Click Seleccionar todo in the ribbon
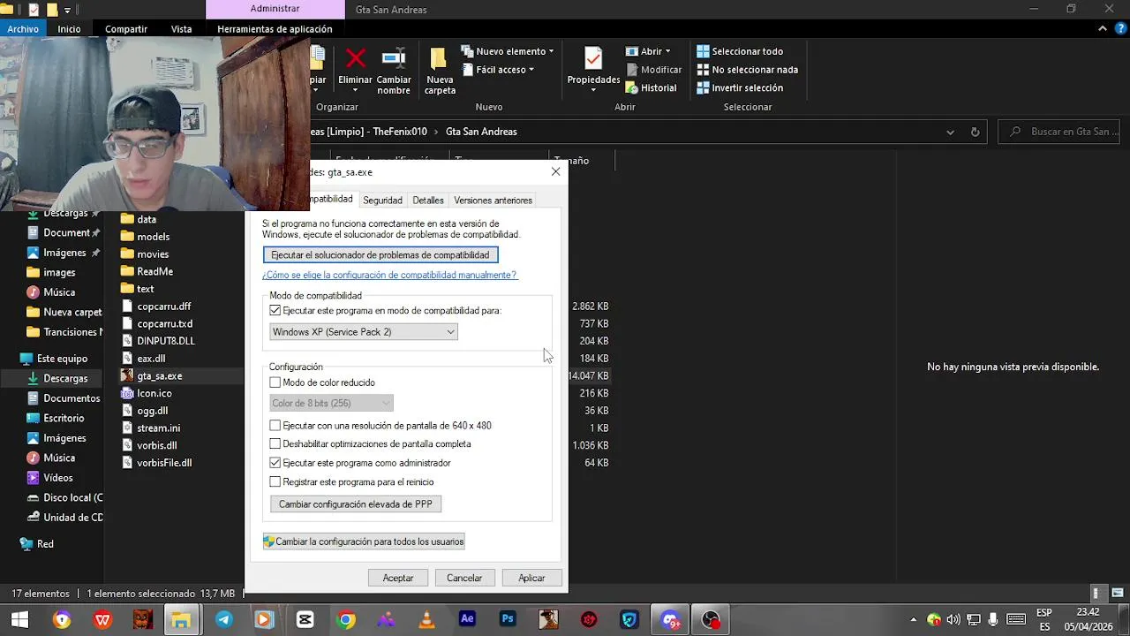Screen dimensions: 1130x636 (740, 51)
